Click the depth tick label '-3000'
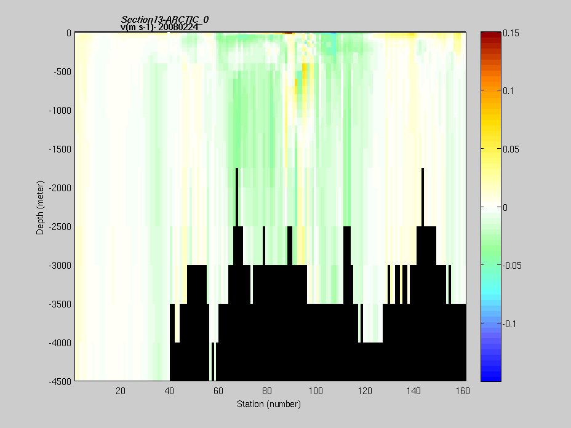Viewport: 571px width, 428px height. [60, 266]
